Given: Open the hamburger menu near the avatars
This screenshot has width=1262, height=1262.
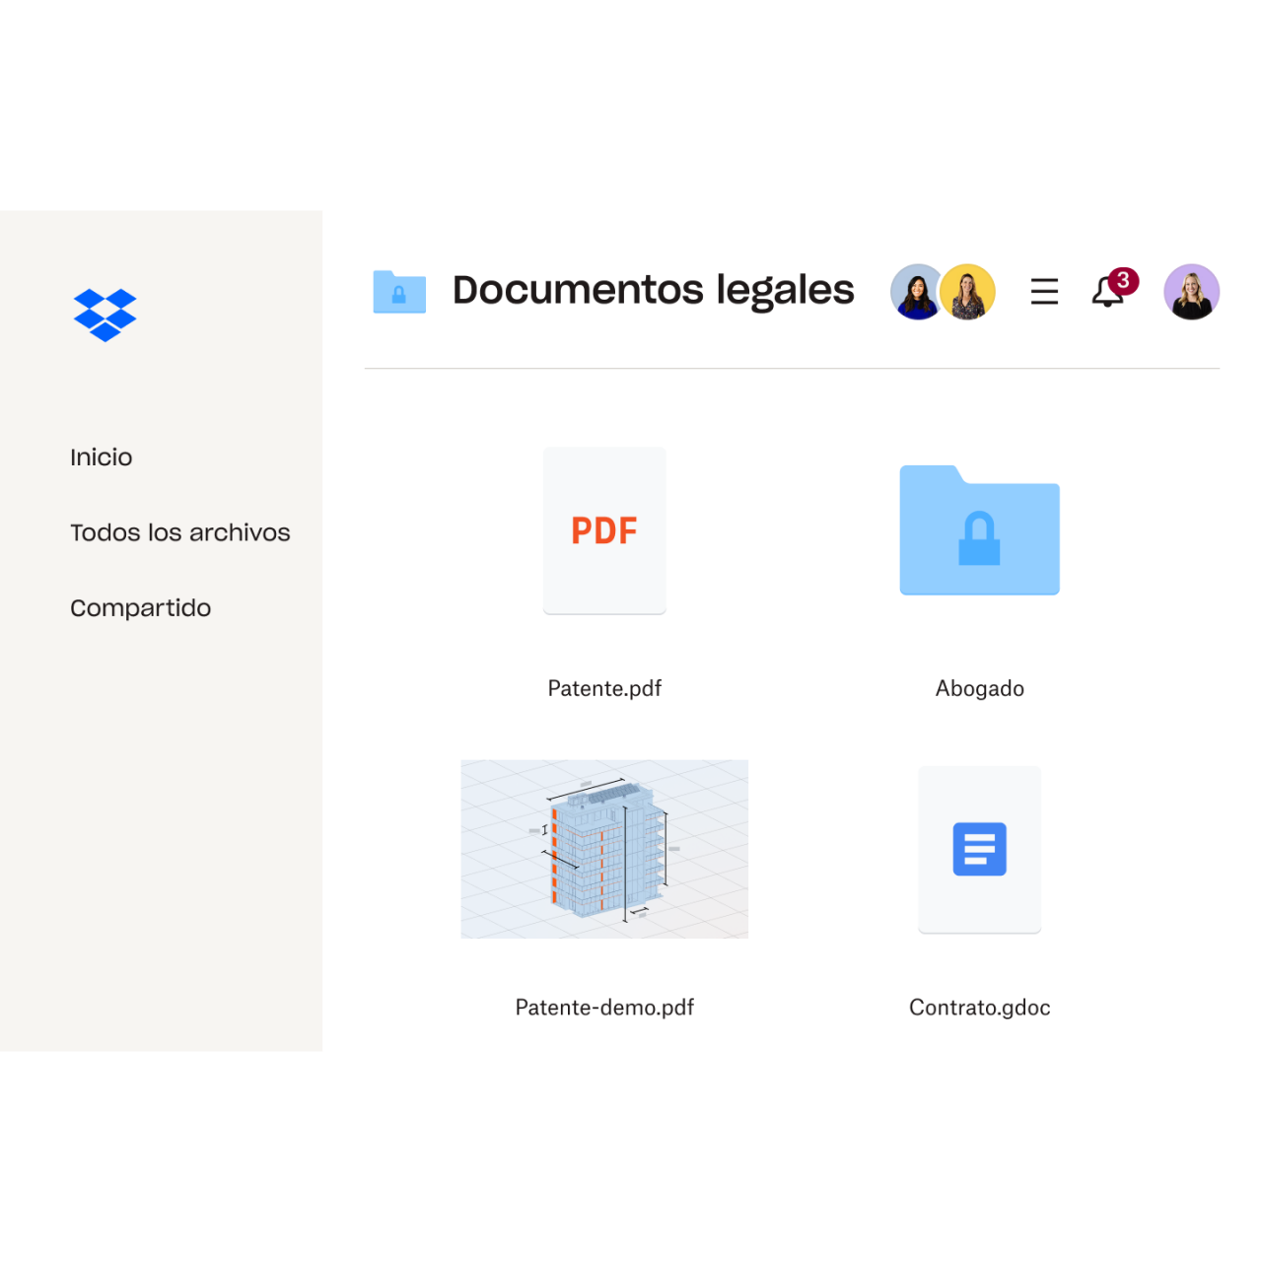Looking at the screenshot, I should tap(1044, 291).
